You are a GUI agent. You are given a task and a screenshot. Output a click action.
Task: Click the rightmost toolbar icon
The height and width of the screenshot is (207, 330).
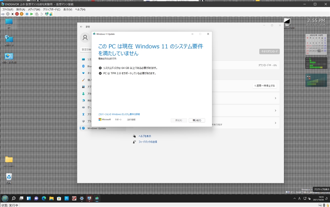click(x=51, y=14)
